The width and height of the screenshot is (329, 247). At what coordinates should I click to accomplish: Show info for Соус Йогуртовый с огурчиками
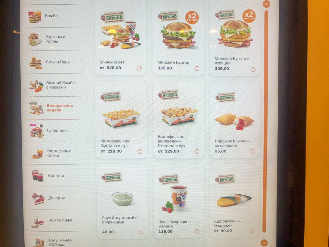click(141, 232)
